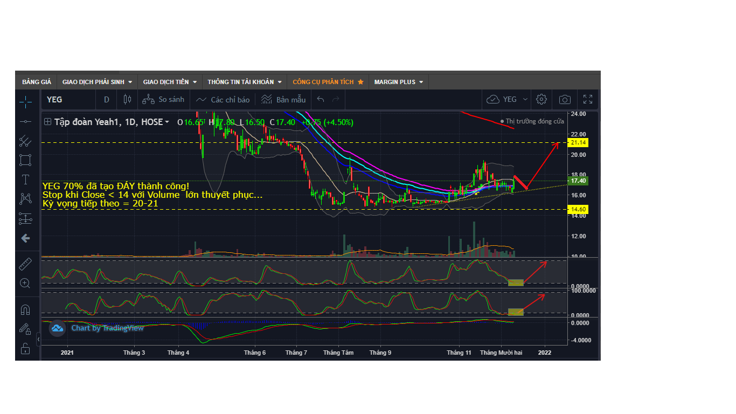Open the forecast and measurement tools
This screenshot has height=414, width=736.
(x=25, y=218)
